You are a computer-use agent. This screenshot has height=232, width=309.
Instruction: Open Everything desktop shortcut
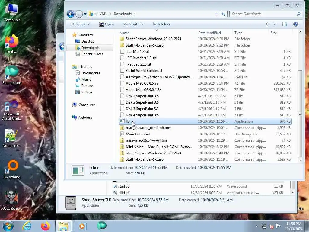(12, 169)
